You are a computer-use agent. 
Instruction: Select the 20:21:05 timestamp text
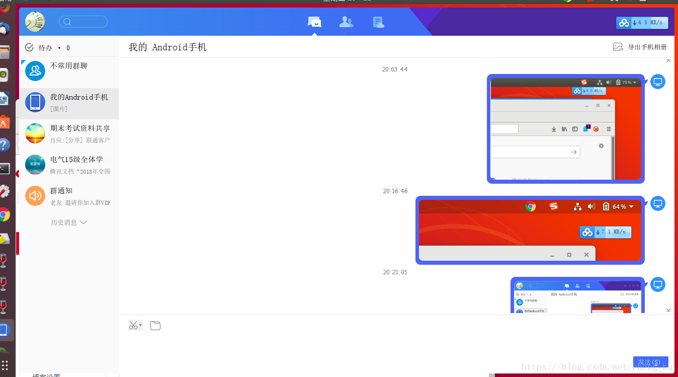(x=395, y=272)
